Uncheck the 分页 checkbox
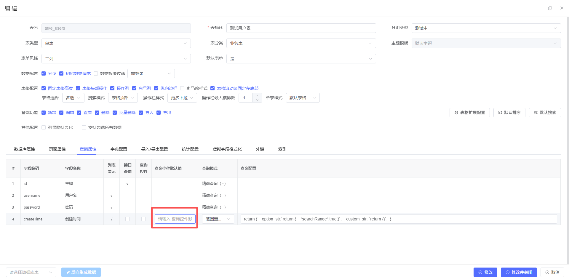Image resolution: width=569 pixels, height=280 pixels. (x=44, y=73)
